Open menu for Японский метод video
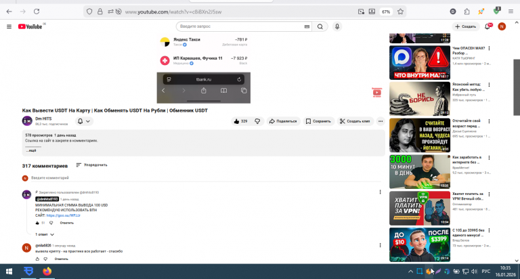This screenshot has height=279, width=520. click(489, 85)
